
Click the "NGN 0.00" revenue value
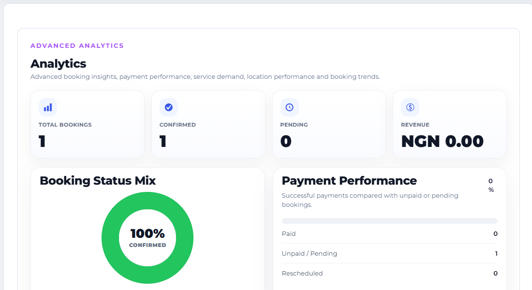pos(442,141)
